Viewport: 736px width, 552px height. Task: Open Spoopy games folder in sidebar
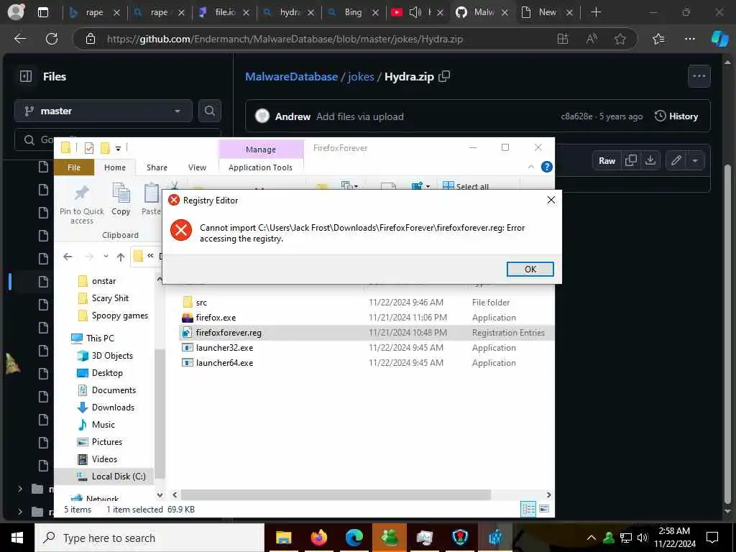pyautogui.click(x=120, y=316)
